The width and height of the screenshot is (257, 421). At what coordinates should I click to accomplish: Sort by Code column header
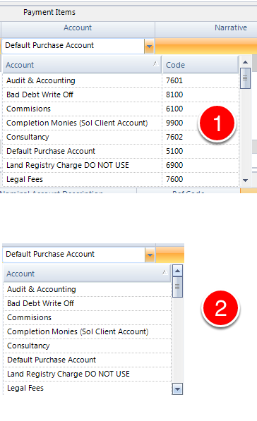(201, 65)
